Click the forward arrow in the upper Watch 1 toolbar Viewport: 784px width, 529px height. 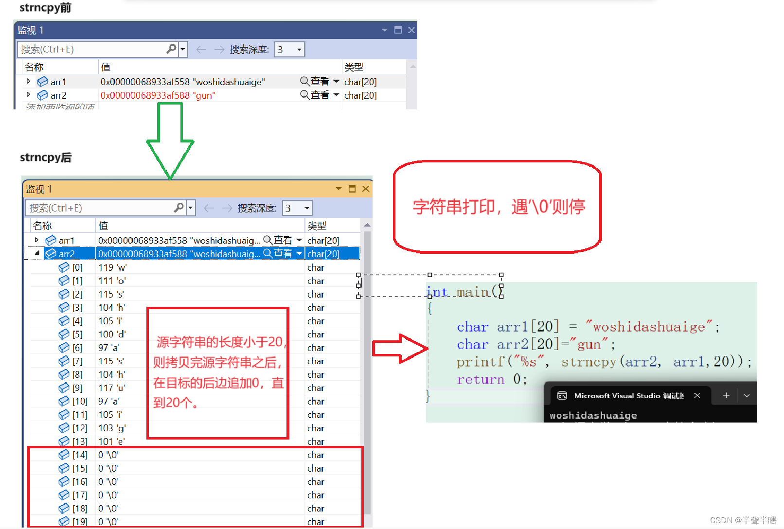219,50
